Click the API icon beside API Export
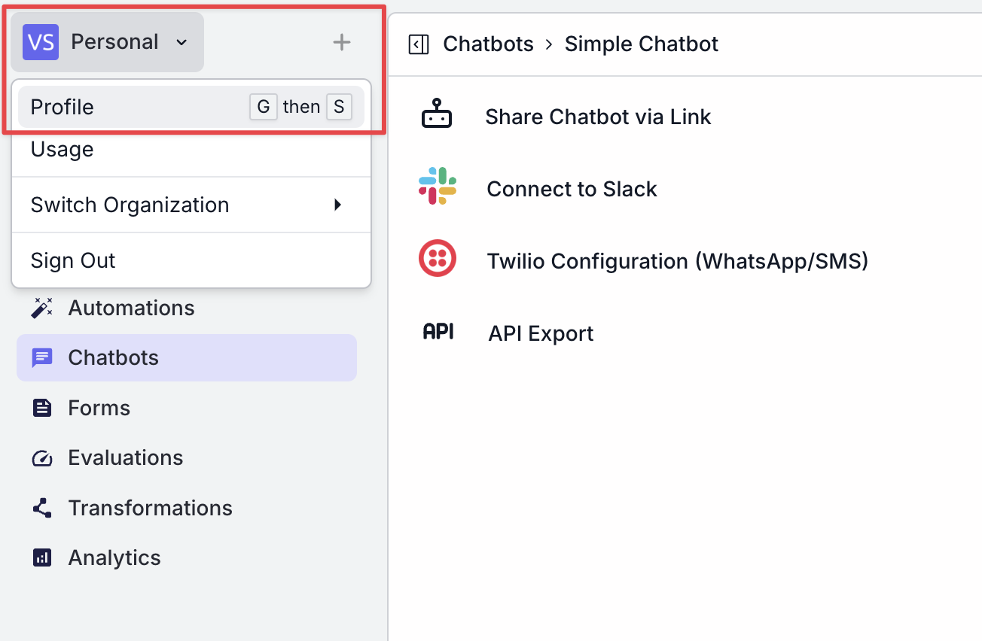 coord(439,330)
